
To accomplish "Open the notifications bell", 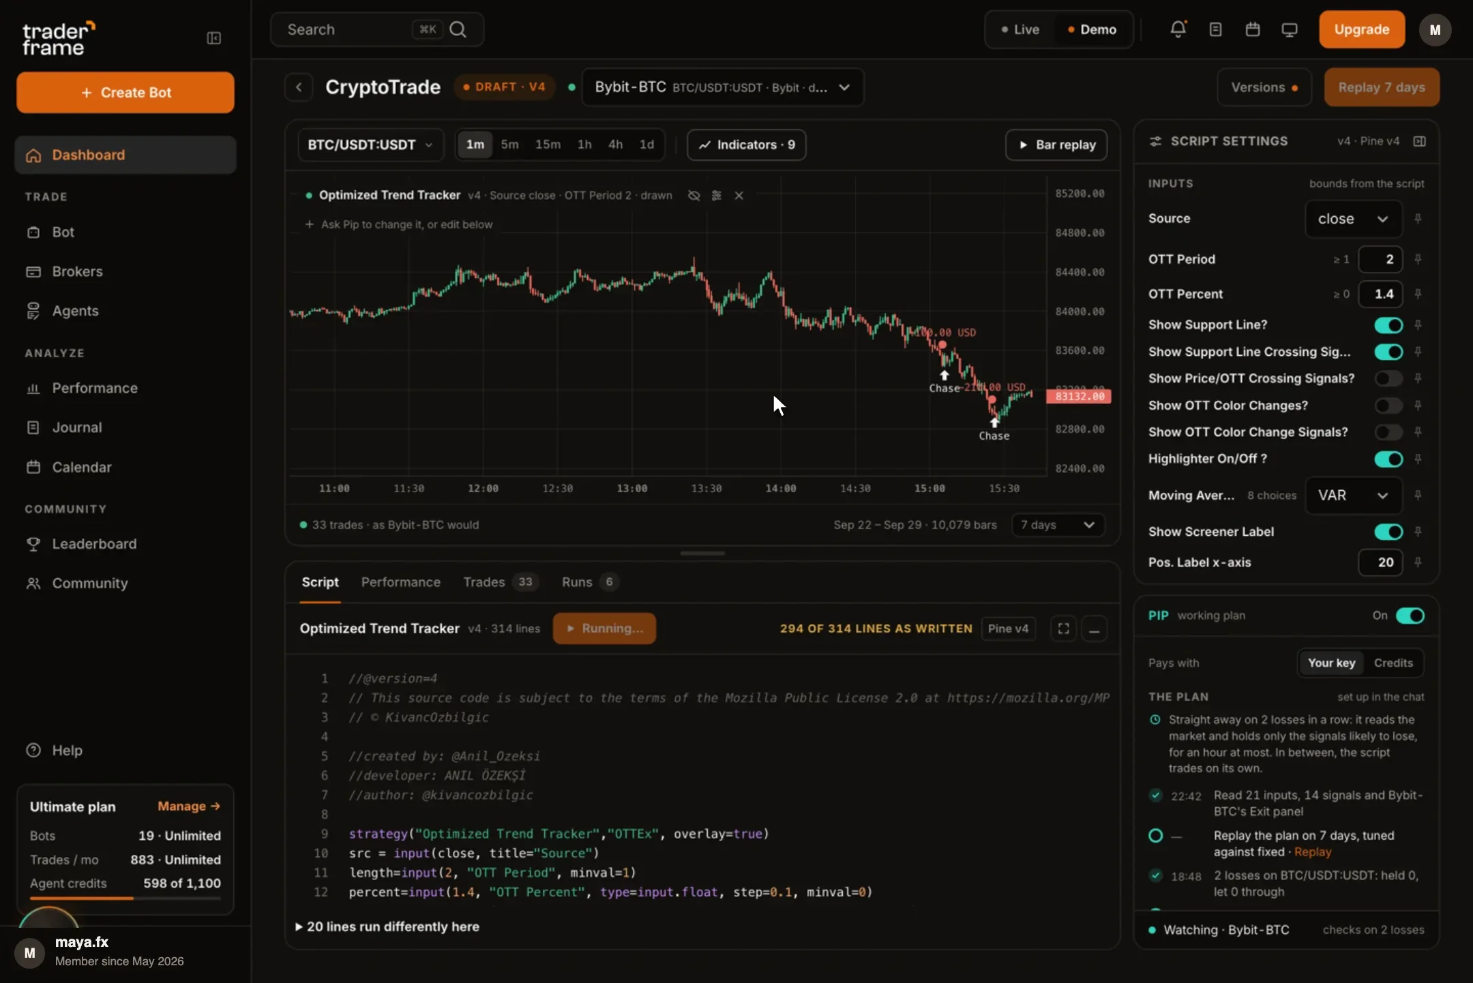I will coord(1178,29).
